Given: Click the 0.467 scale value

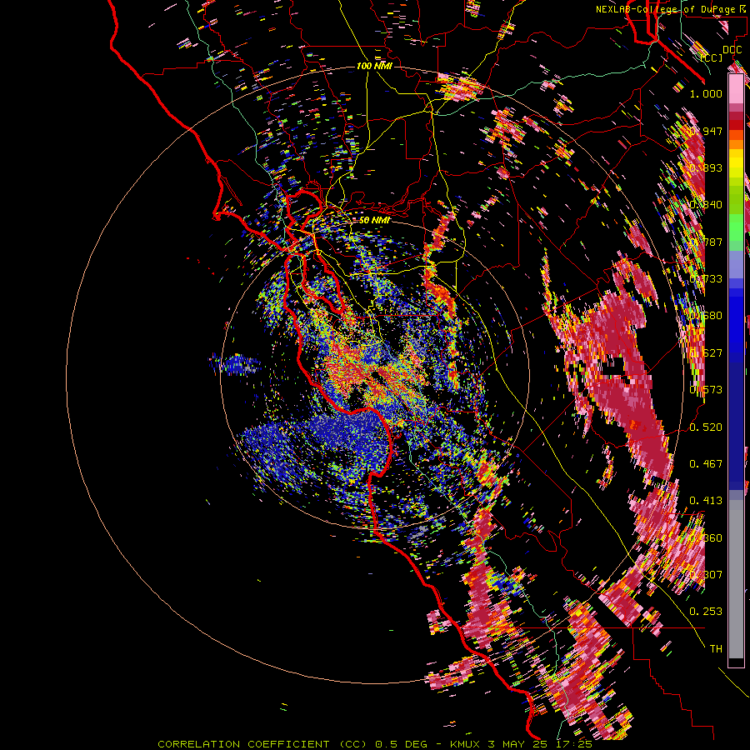Looking at the screenshot, I should coord(706,464).
